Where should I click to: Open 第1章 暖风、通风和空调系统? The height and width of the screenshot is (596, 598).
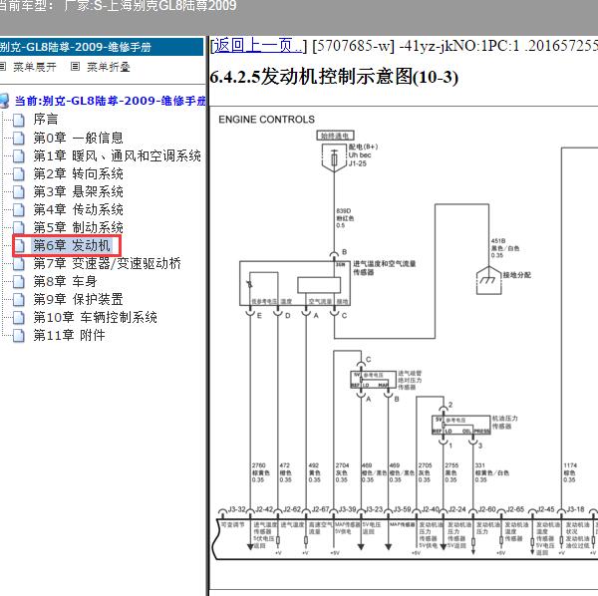117,155
